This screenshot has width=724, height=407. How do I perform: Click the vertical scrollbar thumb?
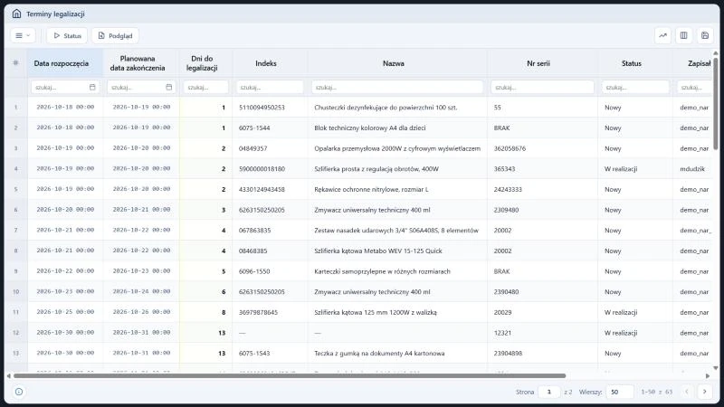(x=716, y=103)
